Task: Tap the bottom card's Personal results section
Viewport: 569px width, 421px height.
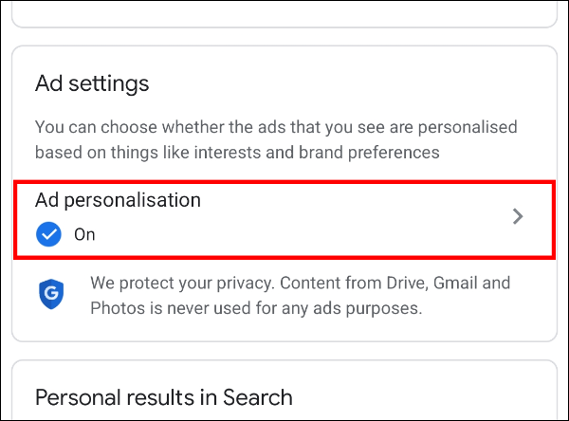Action: [x=284, y=390]
